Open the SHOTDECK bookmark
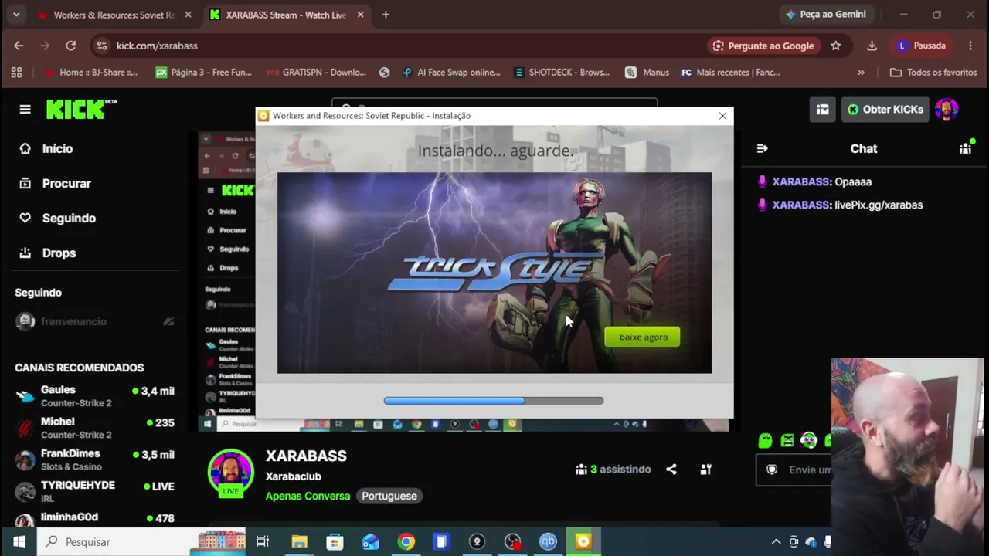This screenshot has height=556, width=989. pos(562,73)
